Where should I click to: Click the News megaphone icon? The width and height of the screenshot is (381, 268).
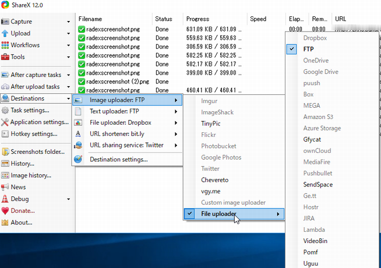(5, 187)
